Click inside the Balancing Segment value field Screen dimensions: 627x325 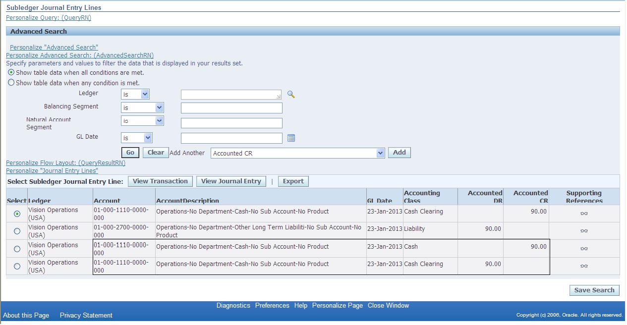point(231,108)
